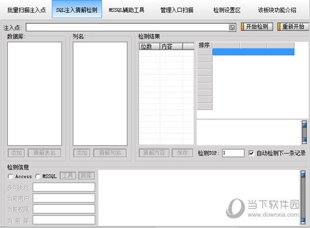Click scroll-up arrow of results text scrollbar
The image size is (310, 228).
pos(304,124)
